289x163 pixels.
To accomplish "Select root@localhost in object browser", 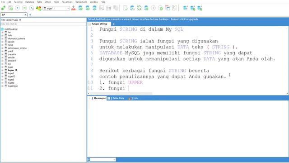I will coord(11,29).
